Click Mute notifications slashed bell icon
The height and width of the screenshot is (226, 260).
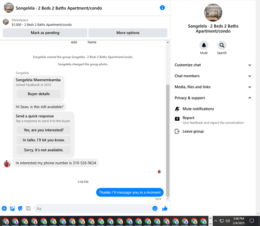177,109
